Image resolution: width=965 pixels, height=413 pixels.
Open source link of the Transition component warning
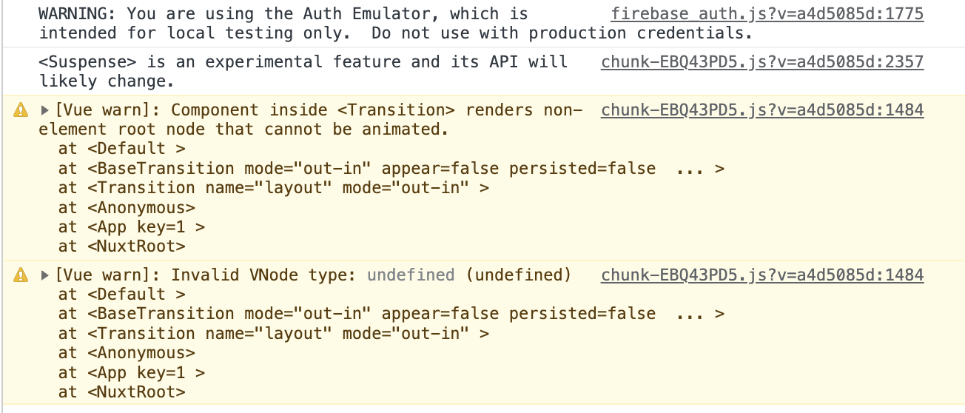762,111
